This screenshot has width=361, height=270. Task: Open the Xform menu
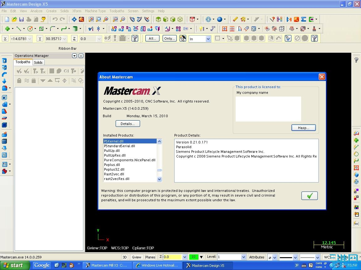[x=77, y=11]
